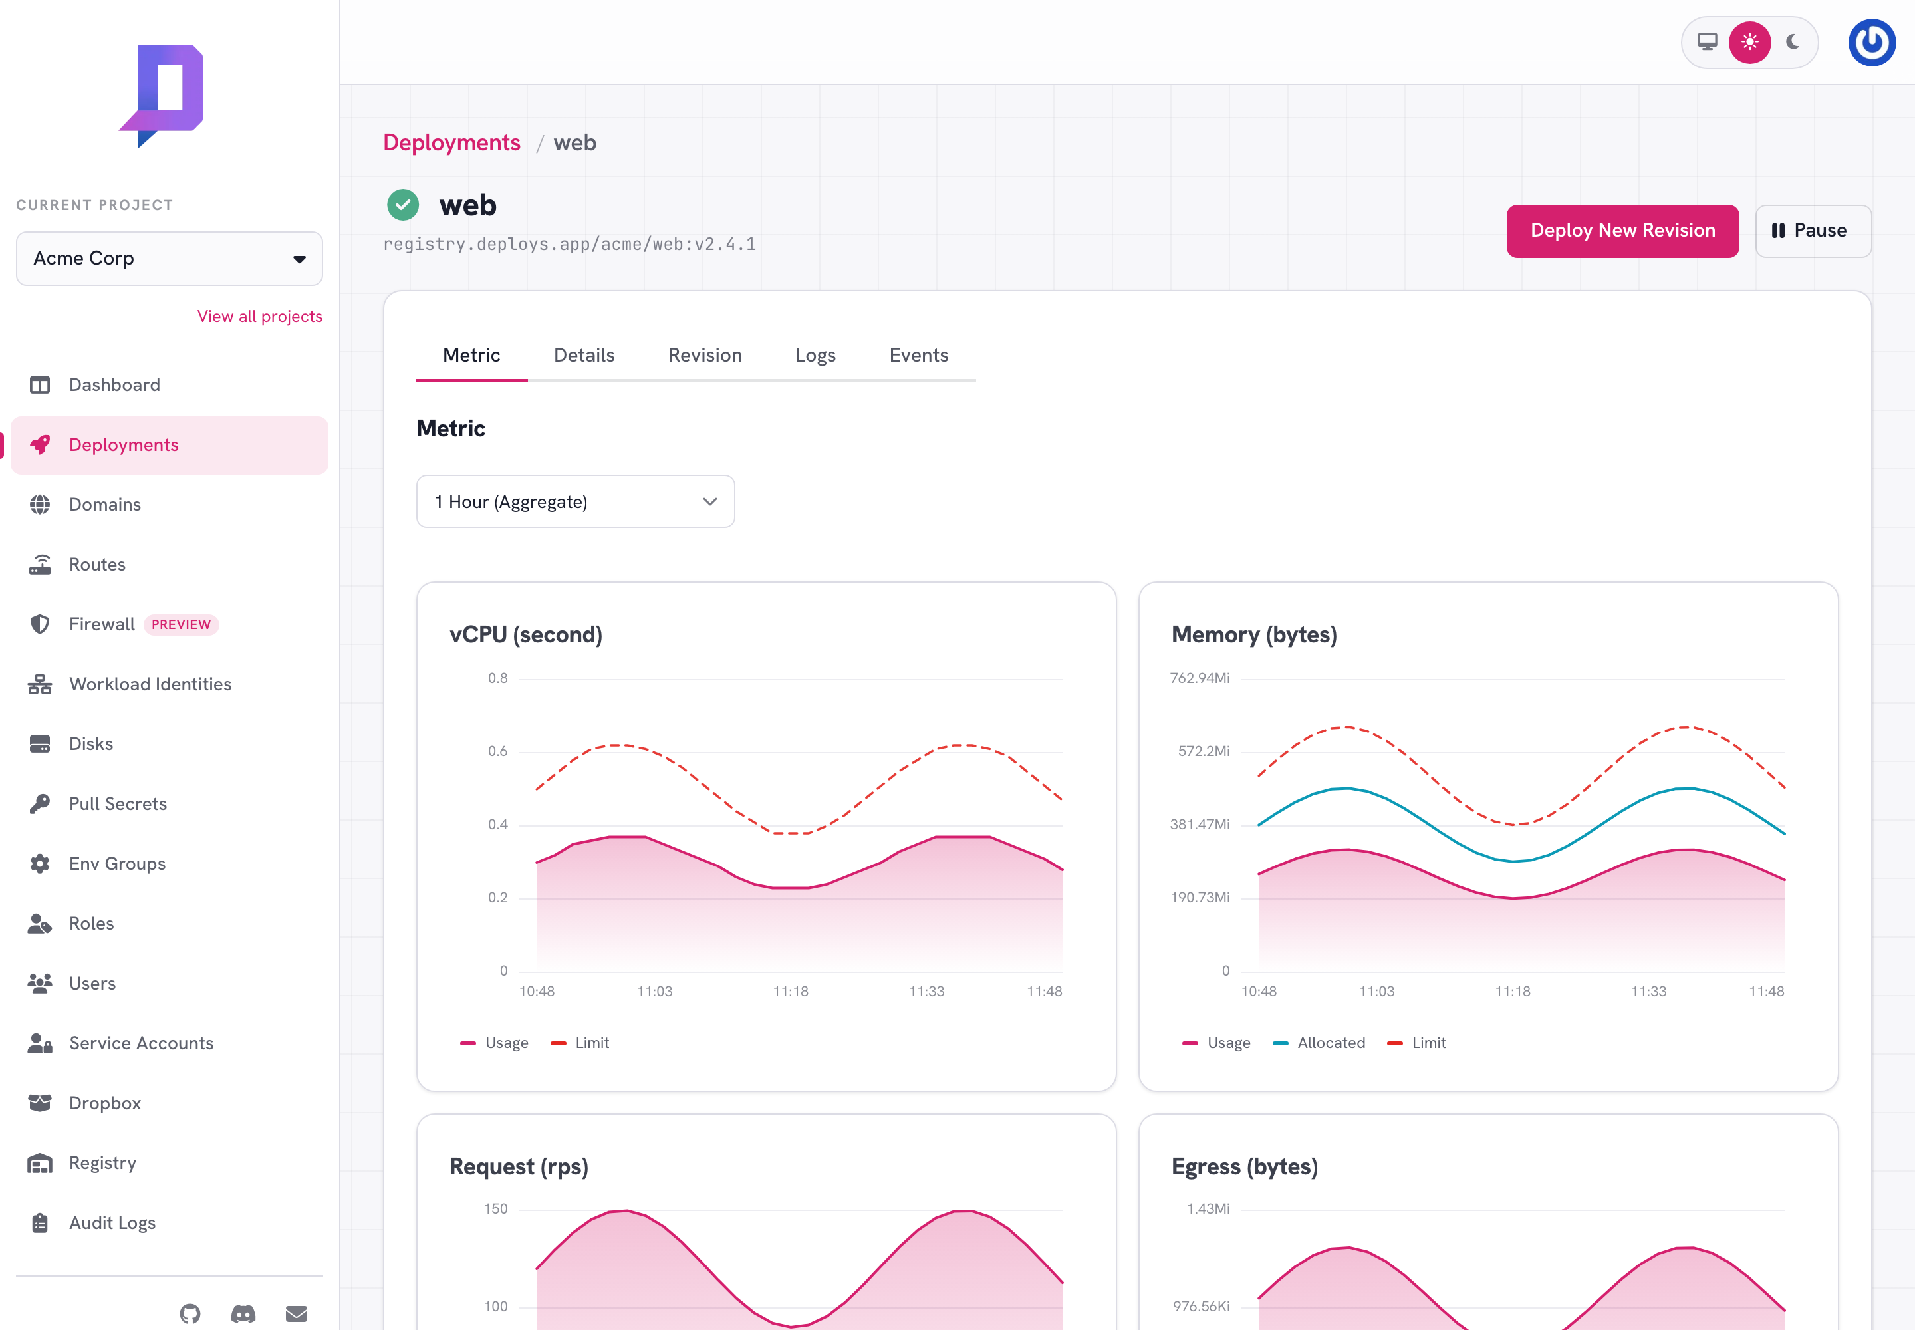This screenshot has width=1915, height=1330.
Task: Click the Deploys logo in sidebar
Action: [x=162, y=96]
